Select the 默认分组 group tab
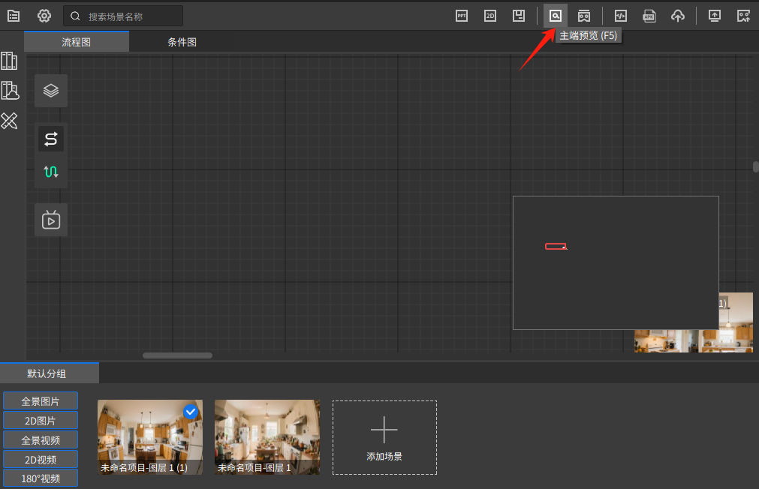Screen dimensions: 759x489 [49, 372]
